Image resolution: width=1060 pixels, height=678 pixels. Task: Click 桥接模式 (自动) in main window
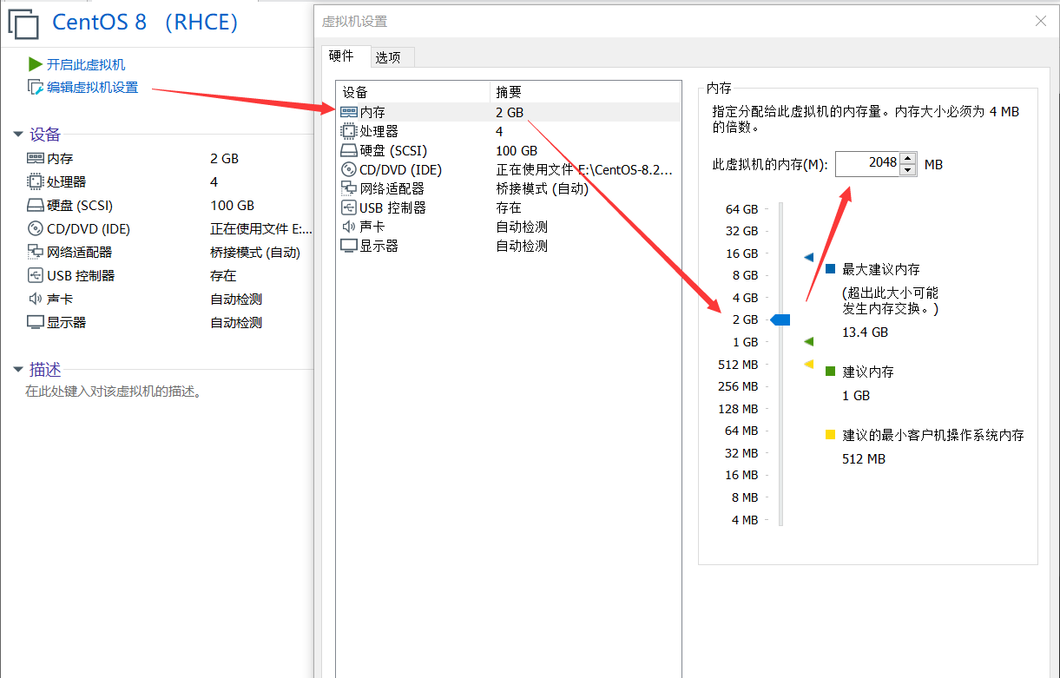coord(255,253)
